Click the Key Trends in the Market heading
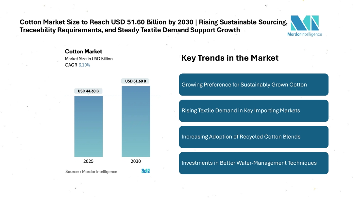This screenshot has height=198, width=353. tap(230, 58)
